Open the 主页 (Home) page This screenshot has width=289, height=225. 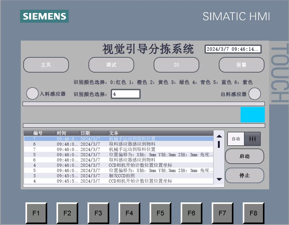tap(46, 65)
